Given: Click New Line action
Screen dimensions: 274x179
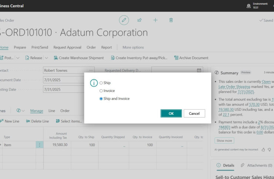Looking at the screenshot, I should tap(10, 121).
